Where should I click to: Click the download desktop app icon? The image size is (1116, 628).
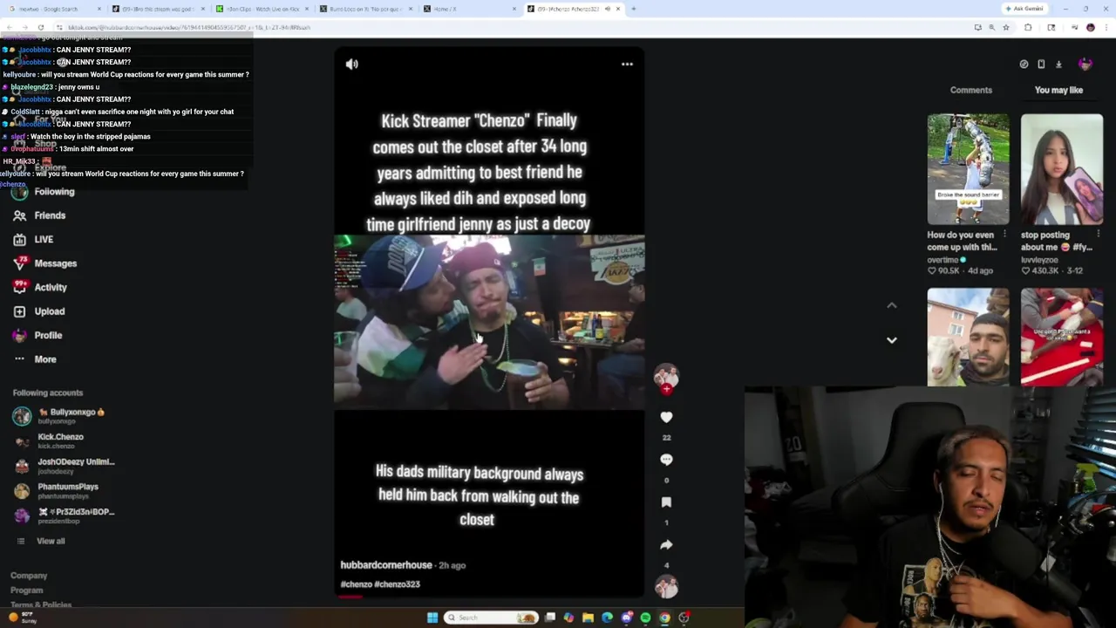coord(1058,64)
